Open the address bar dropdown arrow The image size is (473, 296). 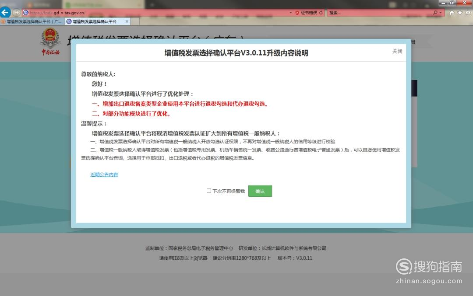click(290, 13)
